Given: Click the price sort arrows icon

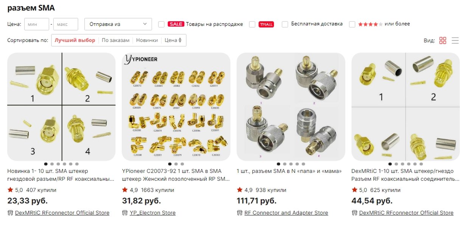Looking at the screenshot, I should pos(180,40).
